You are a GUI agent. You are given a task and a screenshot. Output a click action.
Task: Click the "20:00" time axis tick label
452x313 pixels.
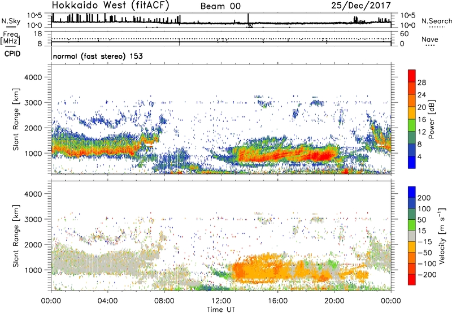[x=334, y=301]
